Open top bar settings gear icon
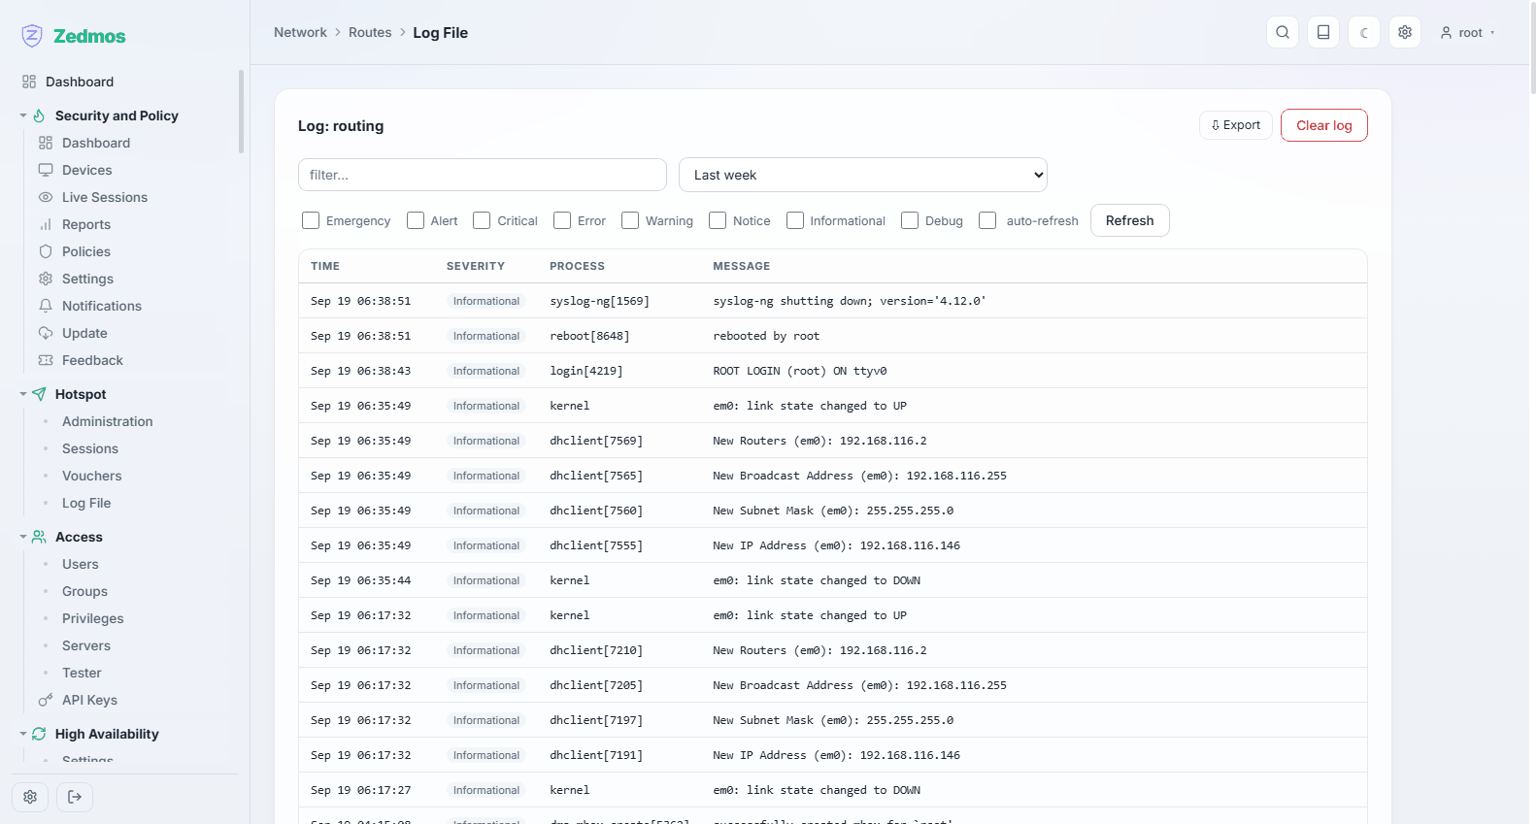Image resolution: width=1538 pixels, height=824 pixels. click(x=1405, y=32)
